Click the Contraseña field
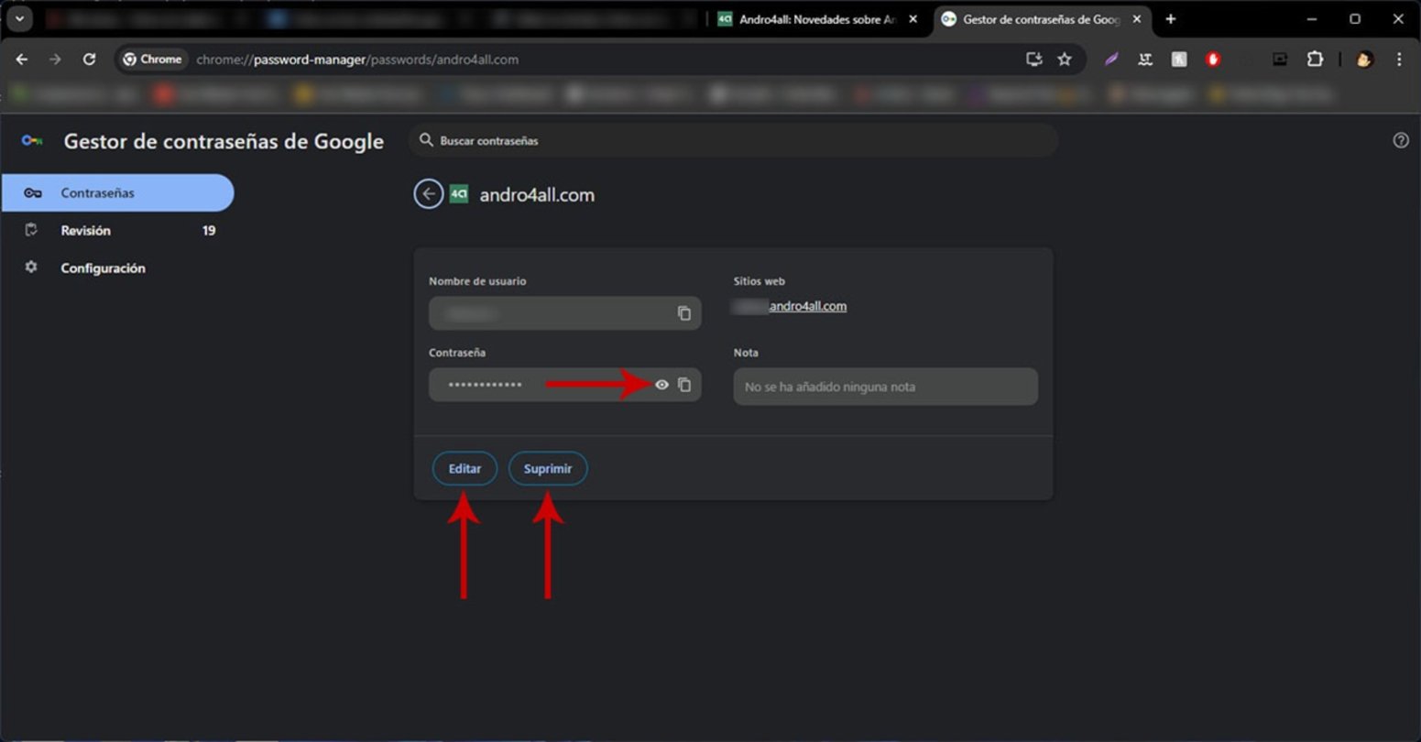The image size is (1421, 742). point(564,385)
